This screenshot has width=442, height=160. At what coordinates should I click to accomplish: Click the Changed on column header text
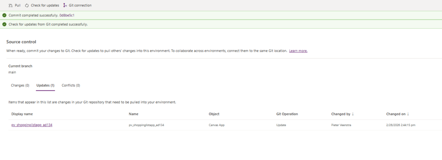tap(396, 114)
